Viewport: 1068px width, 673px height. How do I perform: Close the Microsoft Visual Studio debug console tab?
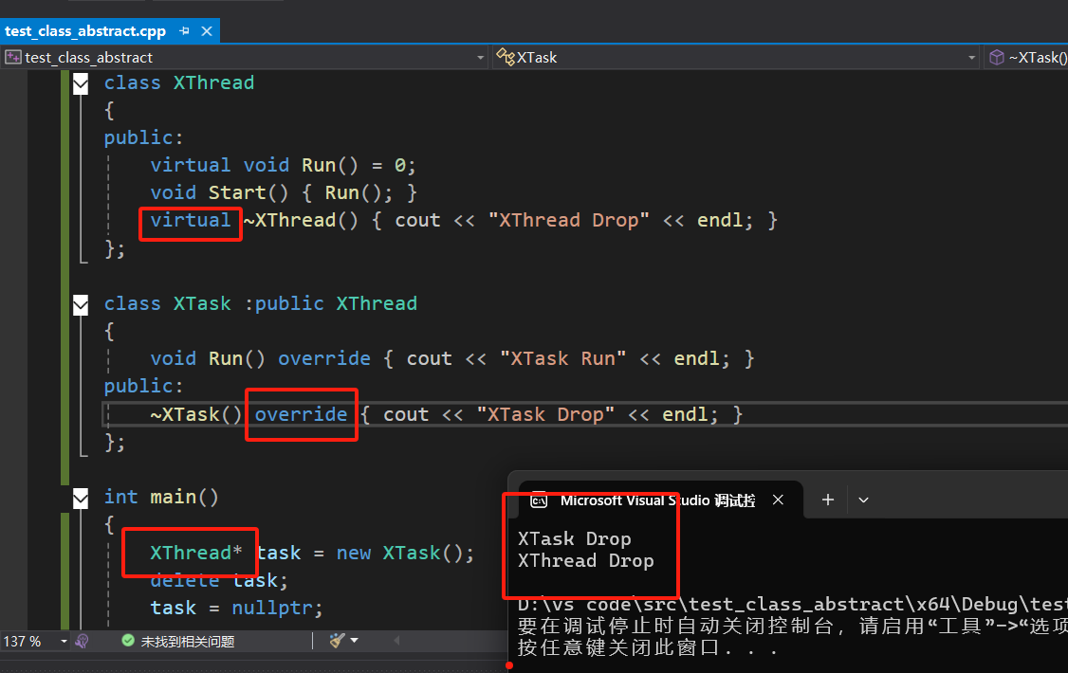tap(778, 500)
